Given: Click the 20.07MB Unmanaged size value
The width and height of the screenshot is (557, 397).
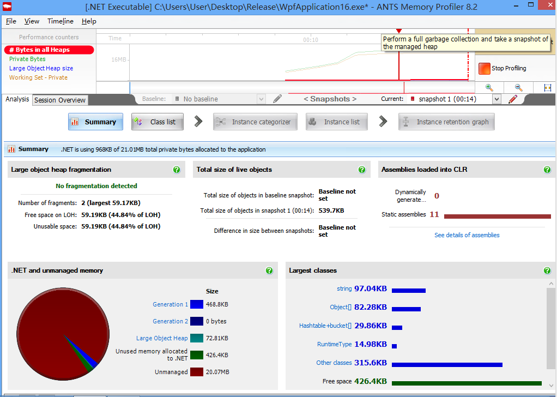Looking at the screenshot, I should click(x=217, y=372).
